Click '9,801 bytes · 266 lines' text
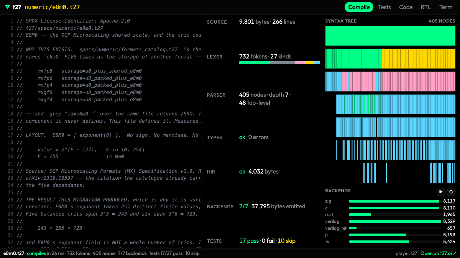 click(x=267, y=22)
